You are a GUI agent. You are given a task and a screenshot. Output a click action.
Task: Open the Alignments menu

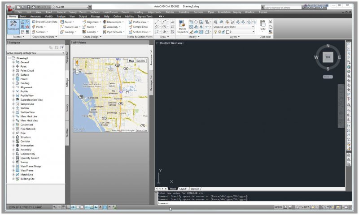click(x=154, y=12)
